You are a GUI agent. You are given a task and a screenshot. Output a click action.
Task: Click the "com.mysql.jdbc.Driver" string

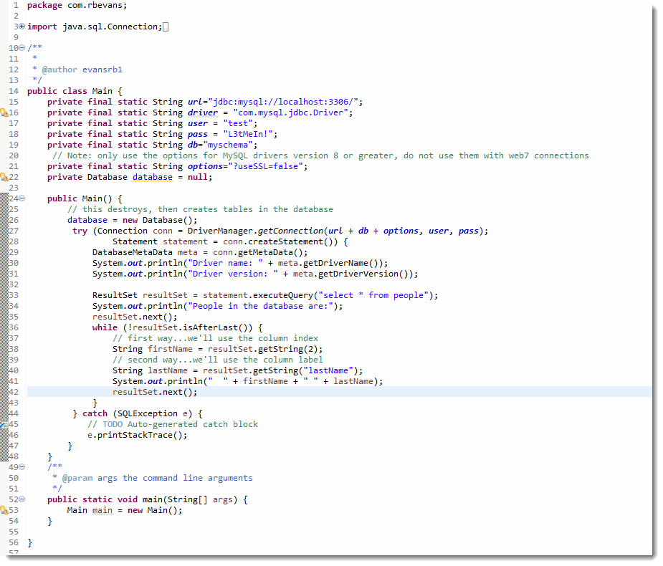click(x=290, y=112)
